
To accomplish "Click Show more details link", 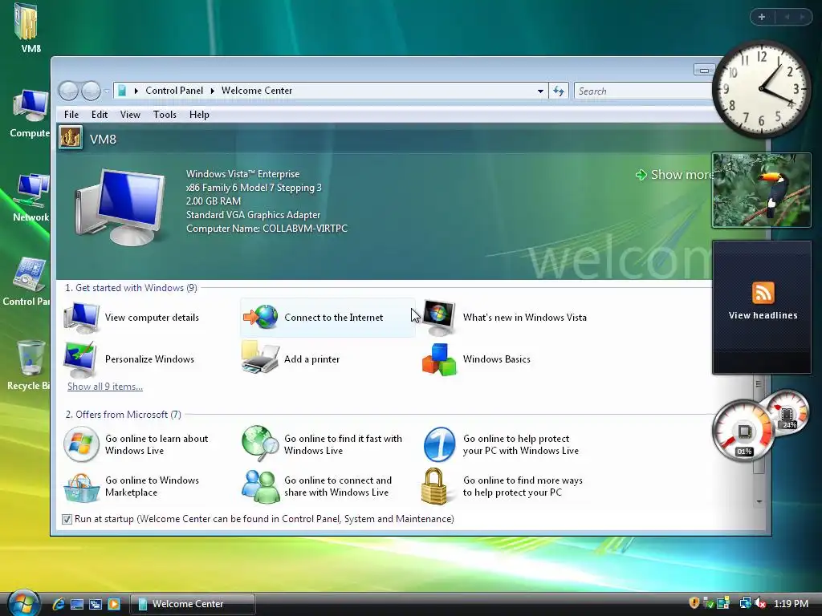I will (x=674, y=174).
